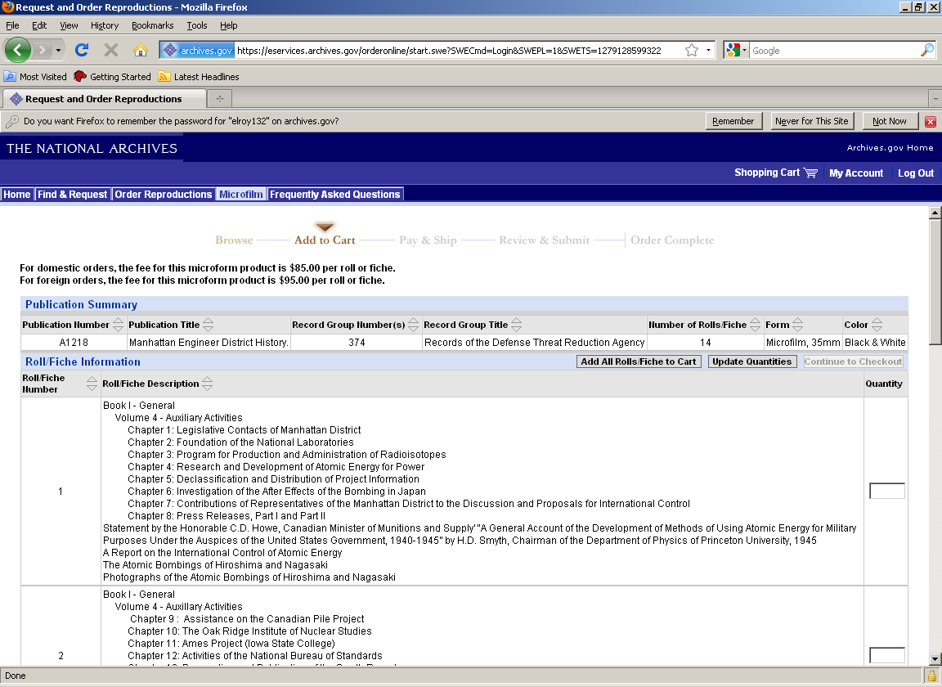Click the shopping cart icon
The image size is (942, 687).
[810, 173]
